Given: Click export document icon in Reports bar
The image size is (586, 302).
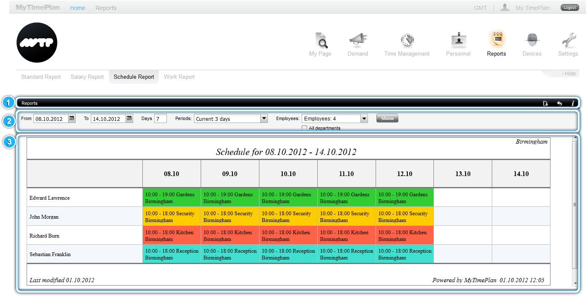Looking at the screenshot, I should coord(545,103).
